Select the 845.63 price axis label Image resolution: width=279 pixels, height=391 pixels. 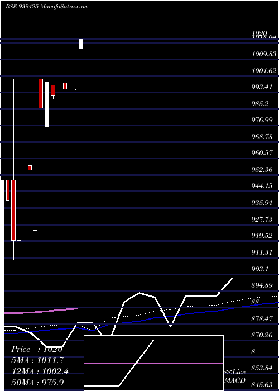(262, 384)
